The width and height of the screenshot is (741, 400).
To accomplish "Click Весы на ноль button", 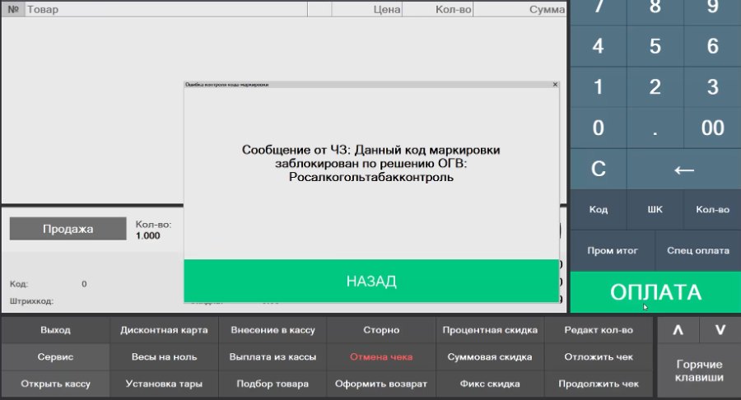I will coord(164,357).
